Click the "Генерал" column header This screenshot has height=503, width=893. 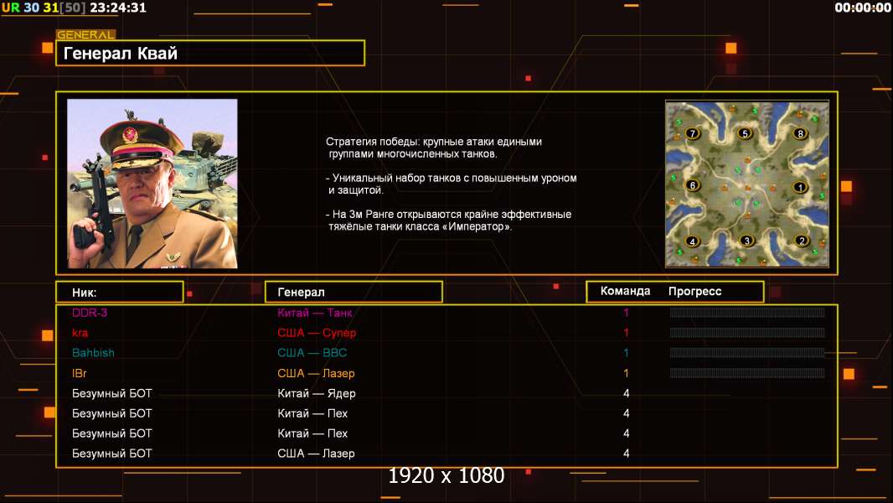tap(354, 293)
